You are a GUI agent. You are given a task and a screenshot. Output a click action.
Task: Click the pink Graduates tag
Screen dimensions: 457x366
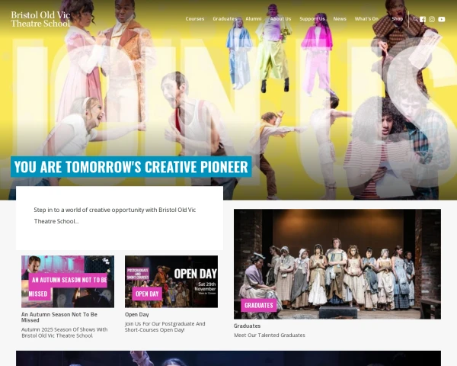[258, 305]
